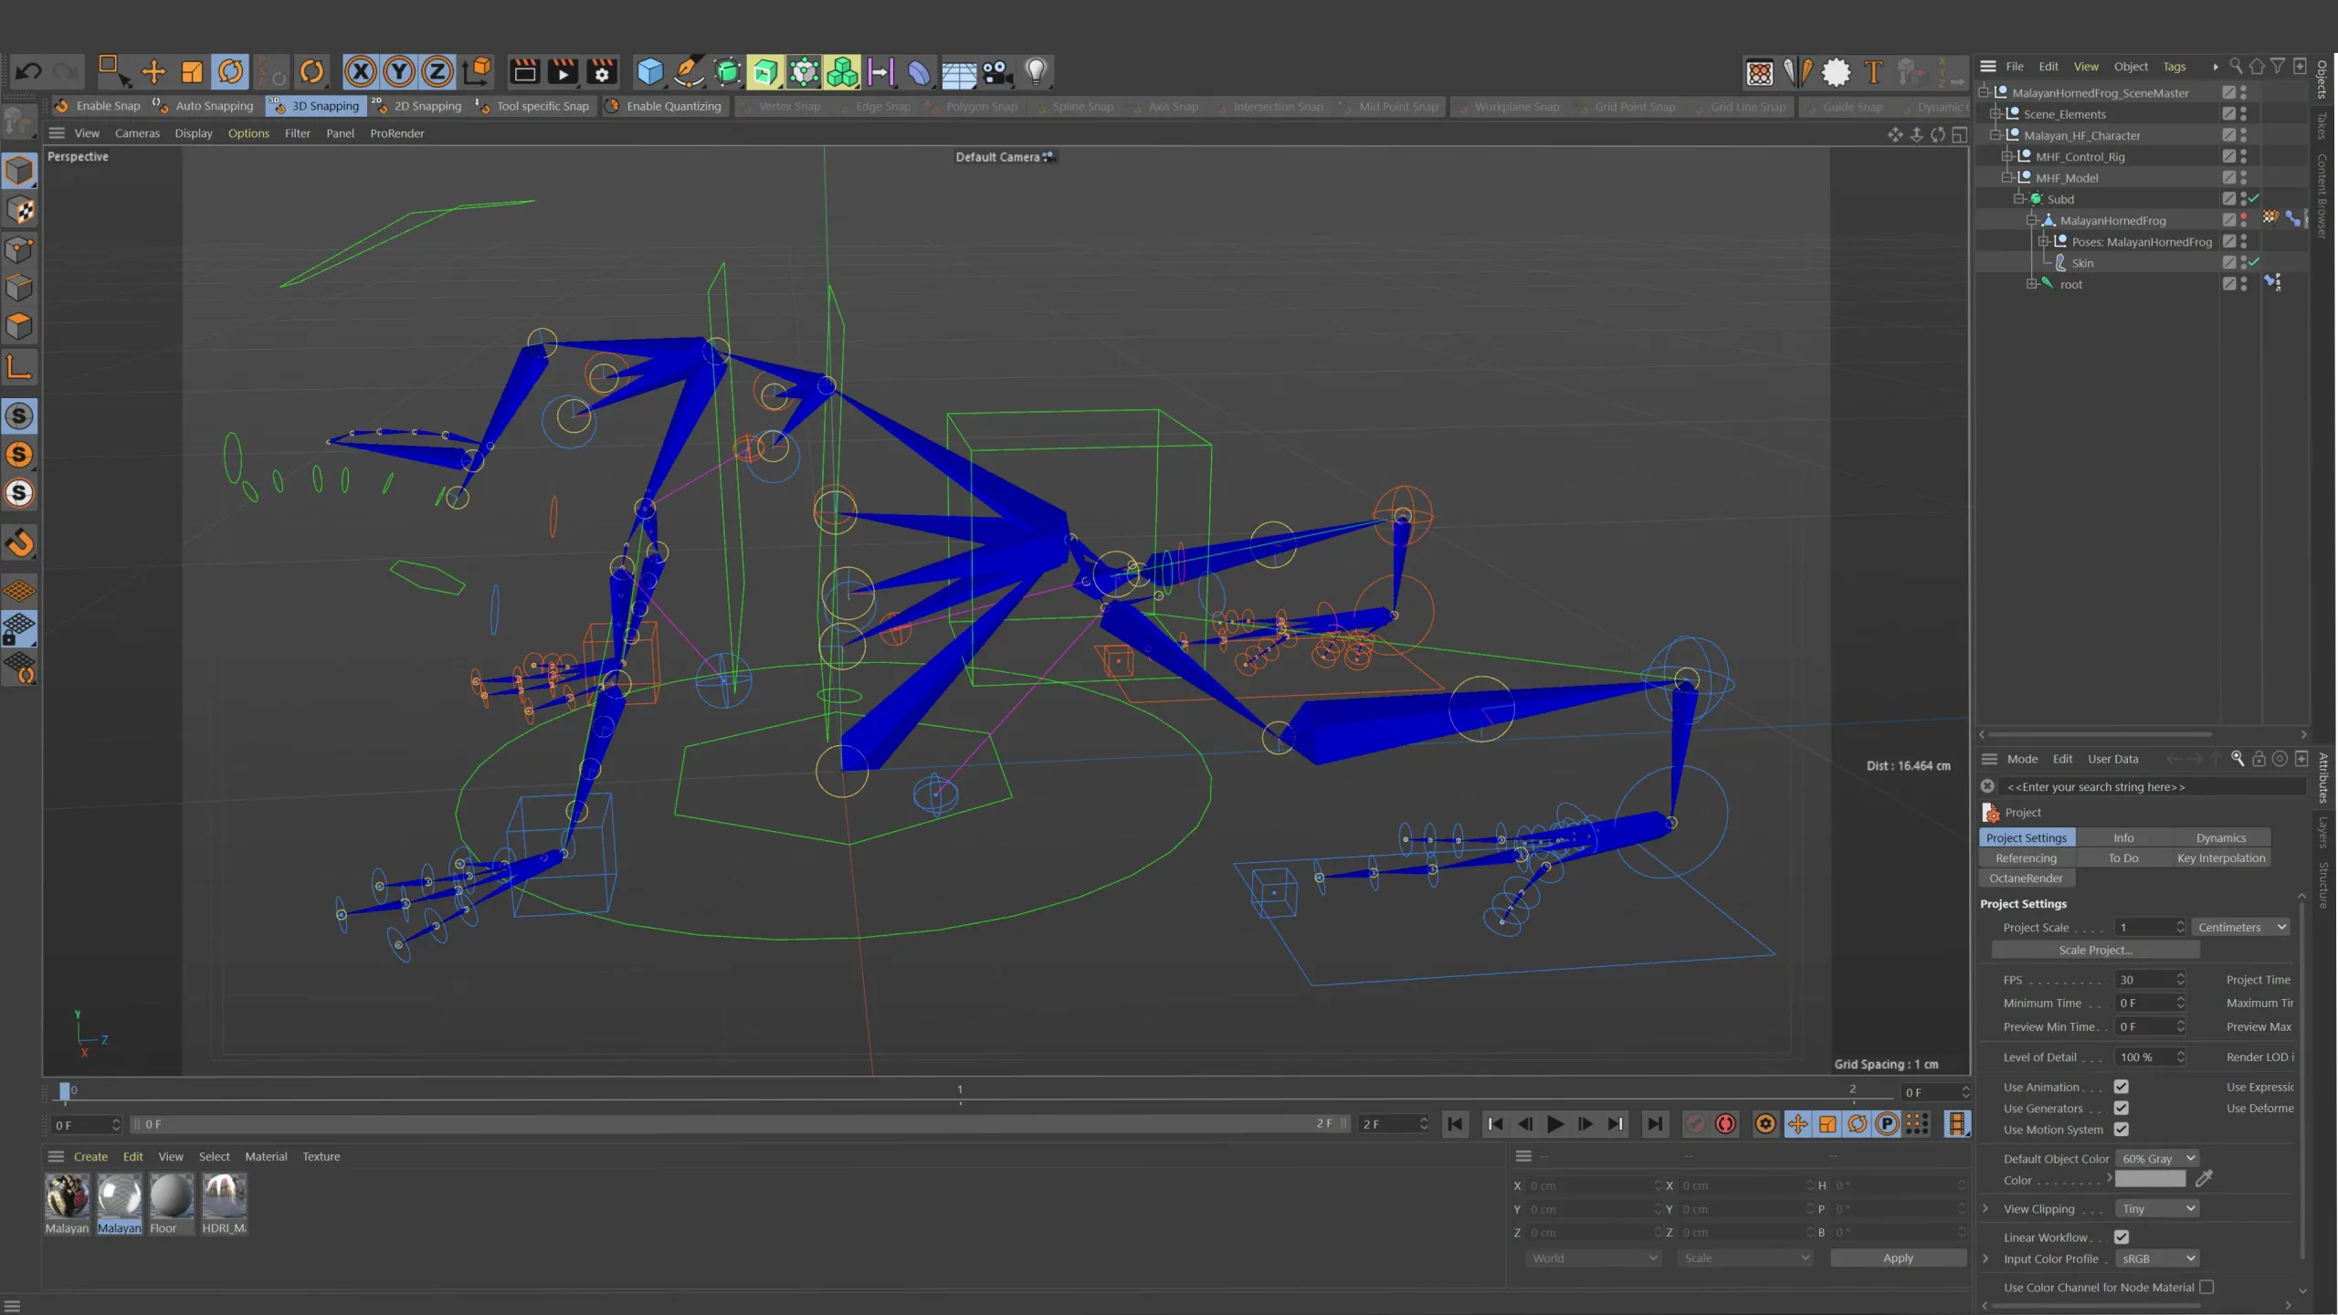Toggle Use Generators checkbox

point(2122,1108)
